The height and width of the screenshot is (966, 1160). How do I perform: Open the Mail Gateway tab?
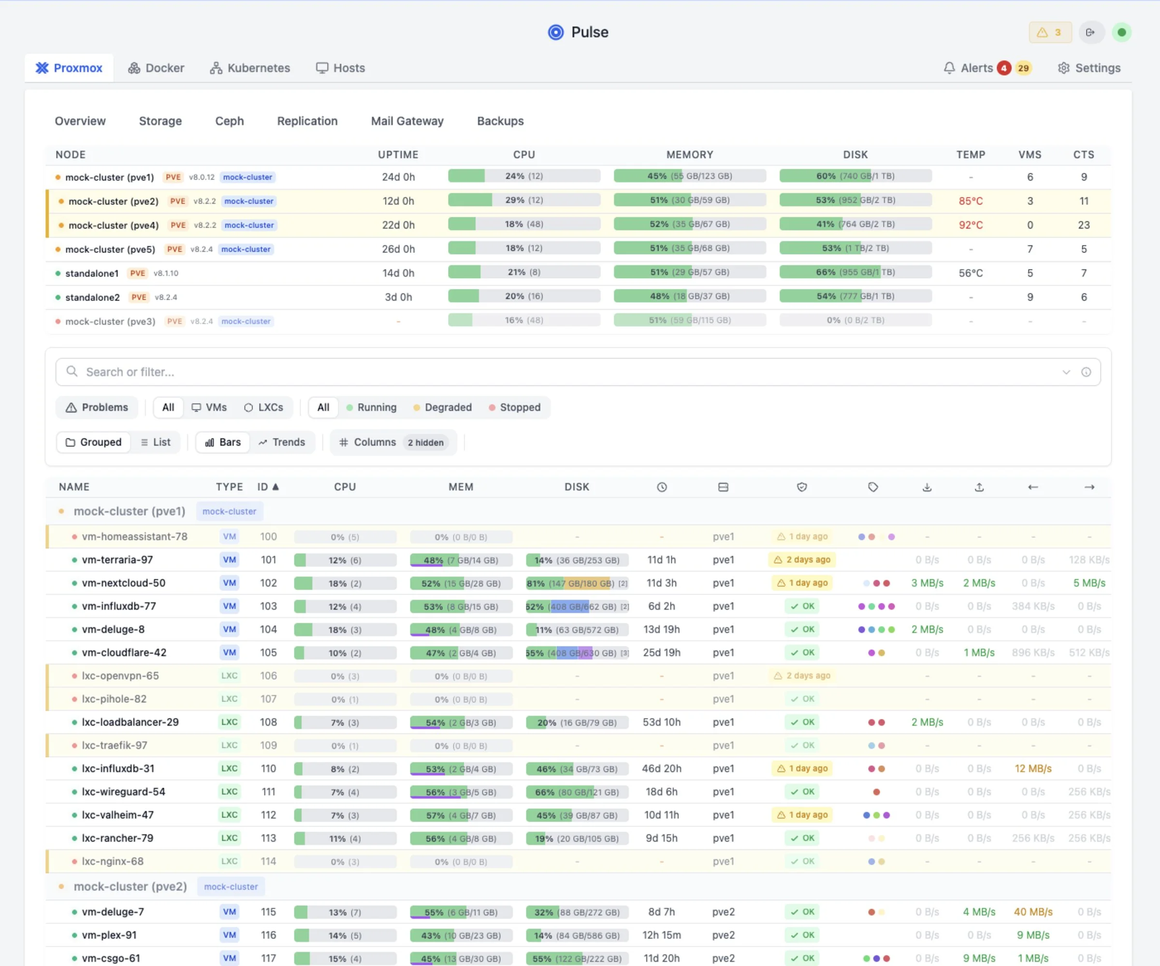pyautogui.click(x=407, y=121)
